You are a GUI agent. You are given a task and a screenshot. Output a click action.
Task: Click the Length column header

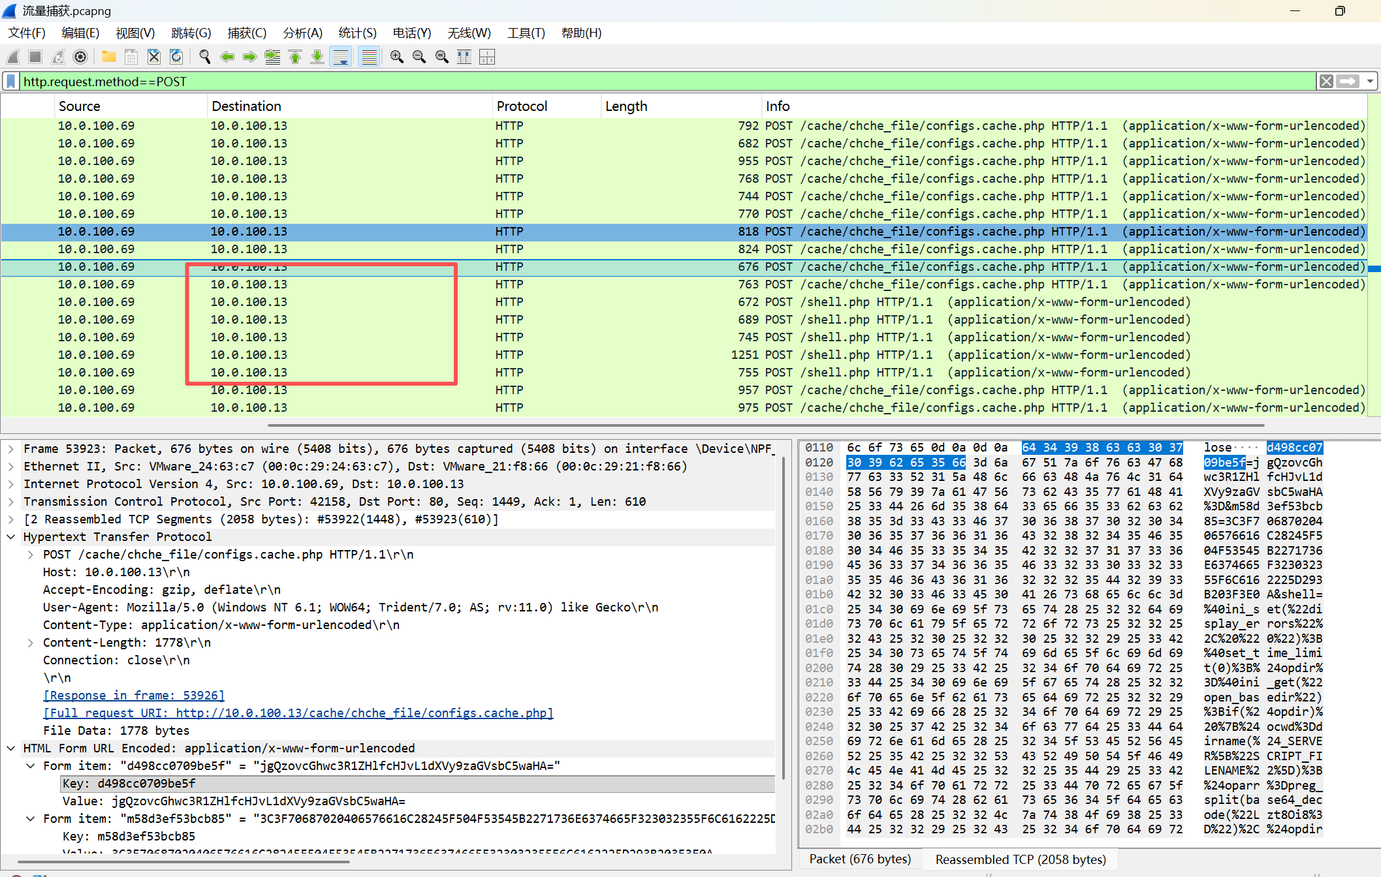[x=626, y=106]
